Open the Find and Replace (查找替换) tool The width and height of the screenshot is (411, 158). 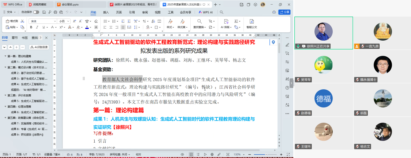coord(199,24)
